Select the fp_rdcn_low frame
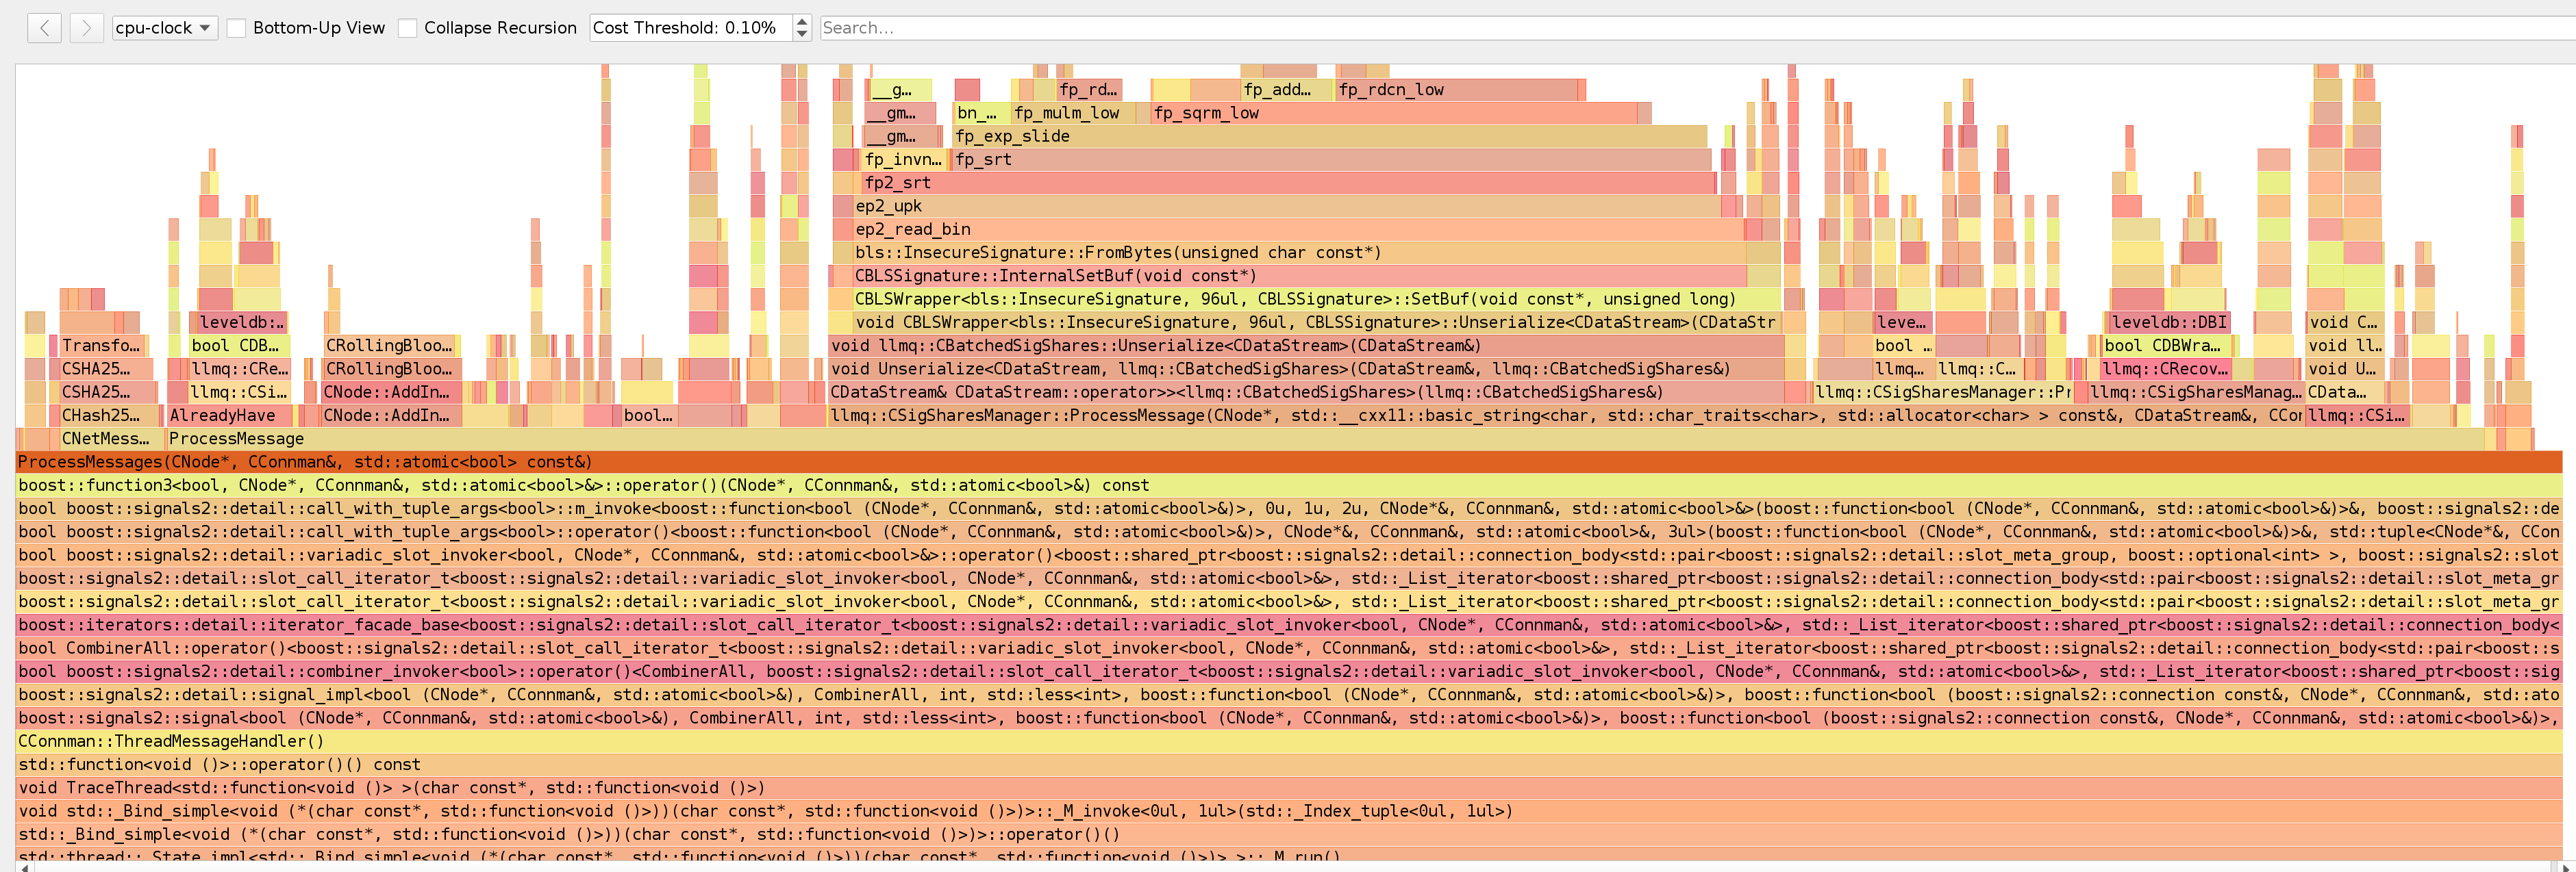The width and height of the screenshot is (2576, 872). tap(1457, 89)
